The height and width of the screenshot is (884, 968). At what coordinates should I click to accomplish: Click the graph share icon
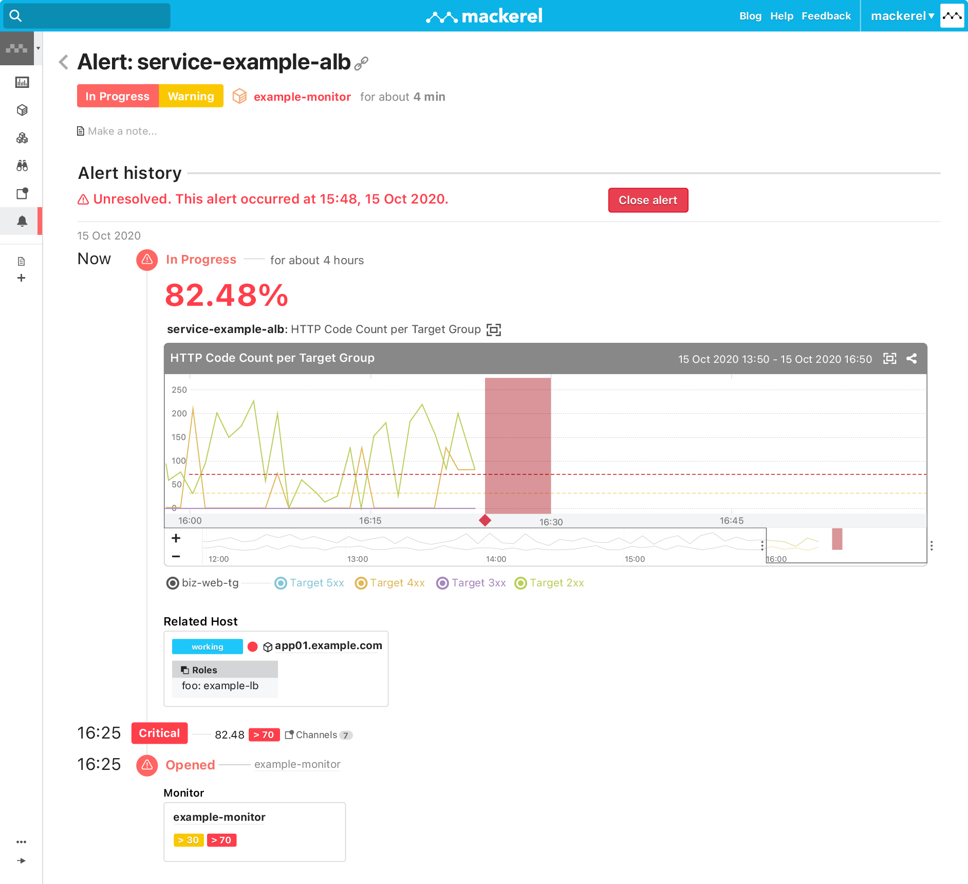coord(911,358)
